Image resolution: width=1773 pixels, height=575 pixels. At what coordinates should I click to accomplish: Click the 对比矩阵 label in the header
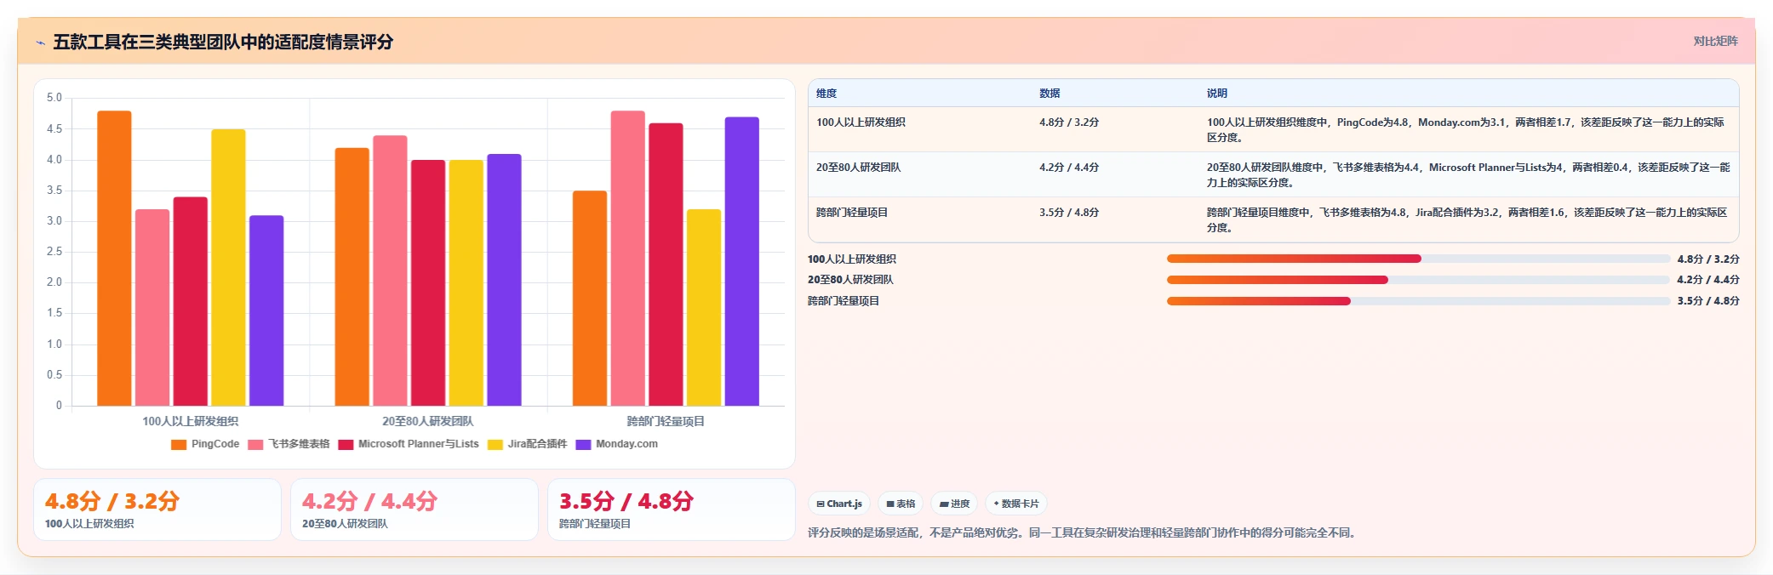(x=1715, y=41)
